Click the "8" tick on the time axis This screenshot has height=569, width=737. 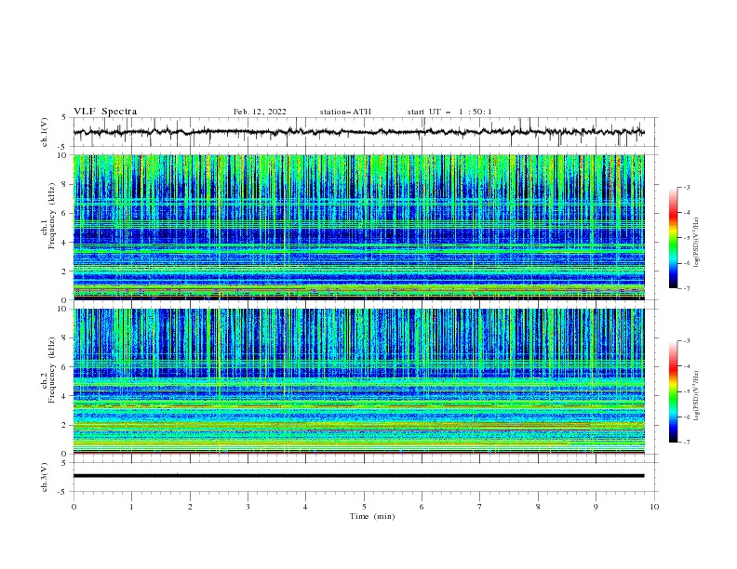(x=538, y=507)
